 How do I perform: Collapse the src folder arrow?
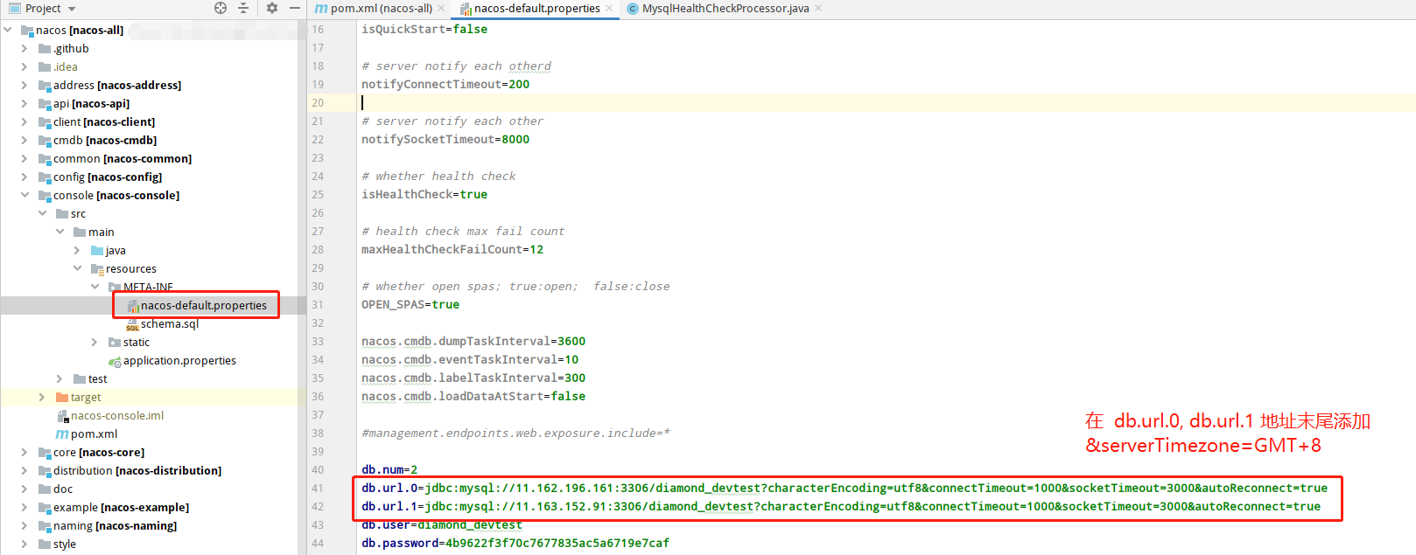42,213
